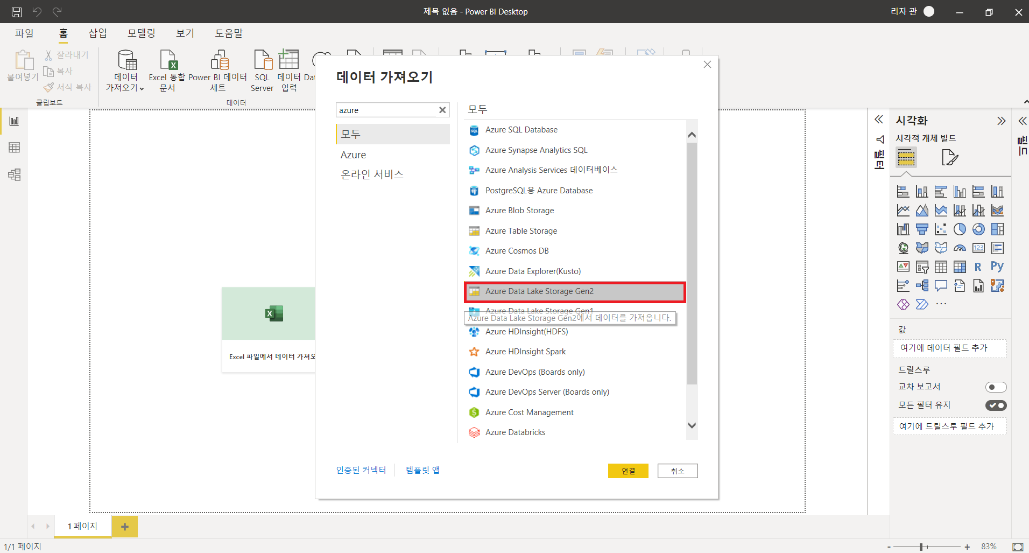Click zoom in plus button
The height and width of the screenshot is (553, 1029).
pyautogui.click(x=967, y=547)
